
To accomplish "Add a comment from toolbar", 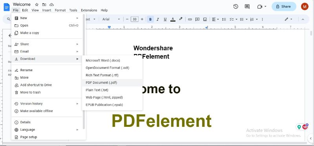I will [x=197, y=19].
